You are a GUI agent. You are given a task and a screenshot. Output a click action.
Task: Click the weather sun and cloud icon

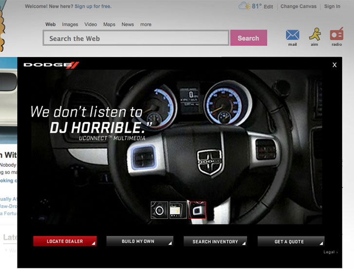pos(244,6)
